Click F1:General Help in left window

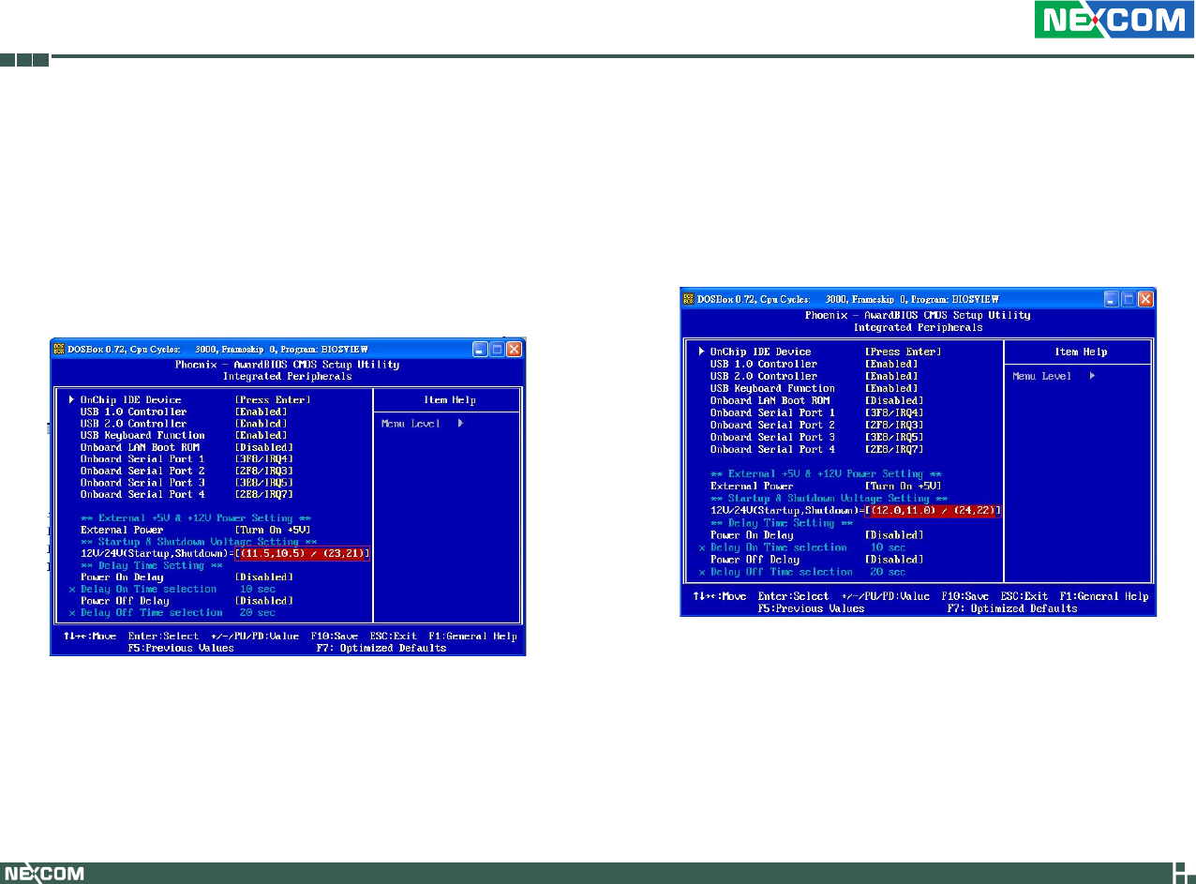(472, 637)
